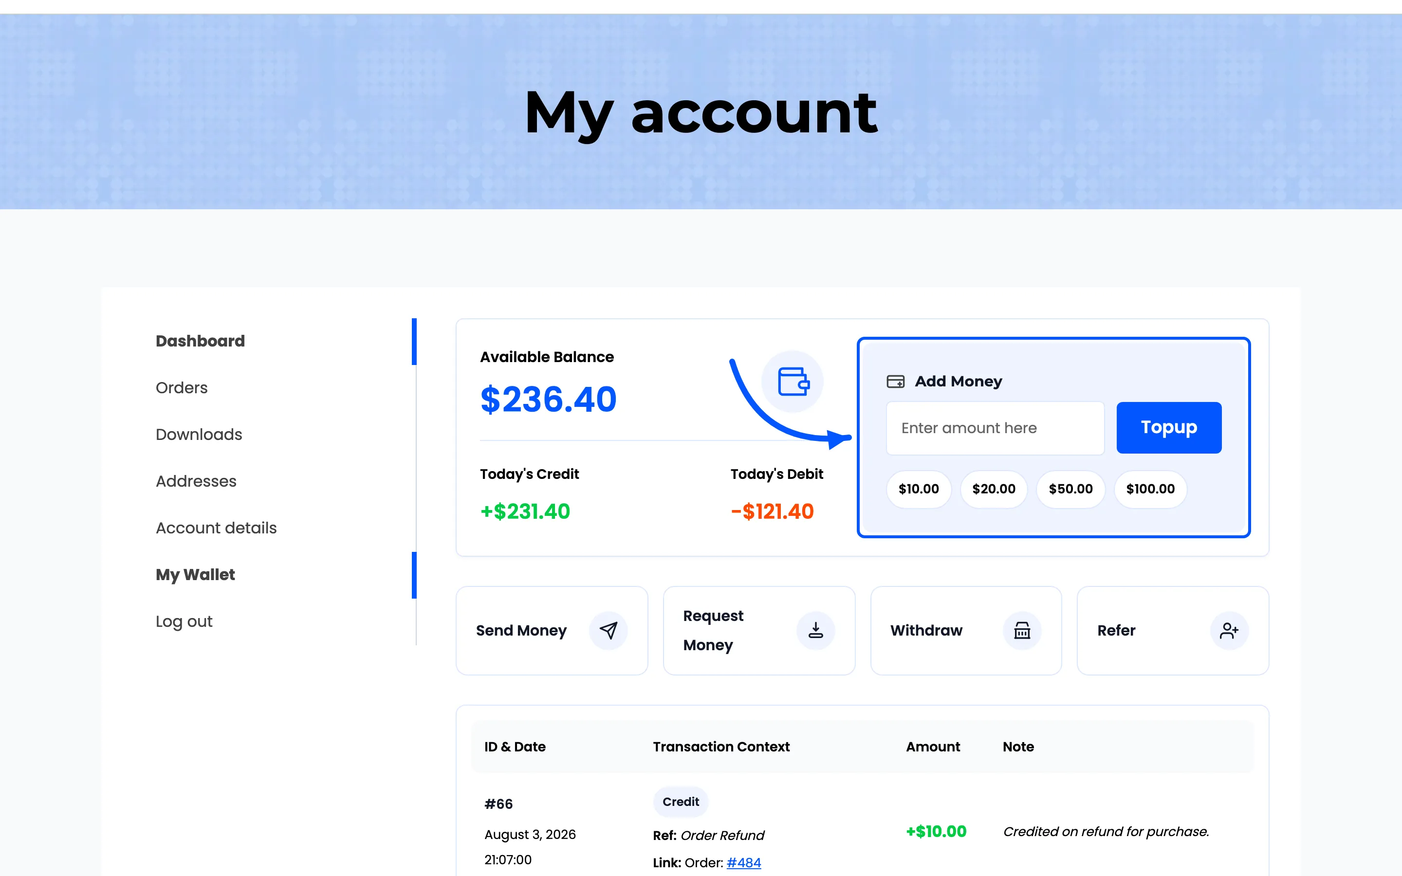1402x876 pixels.
Task: Click the Topup button
Action: (1168, 428)
